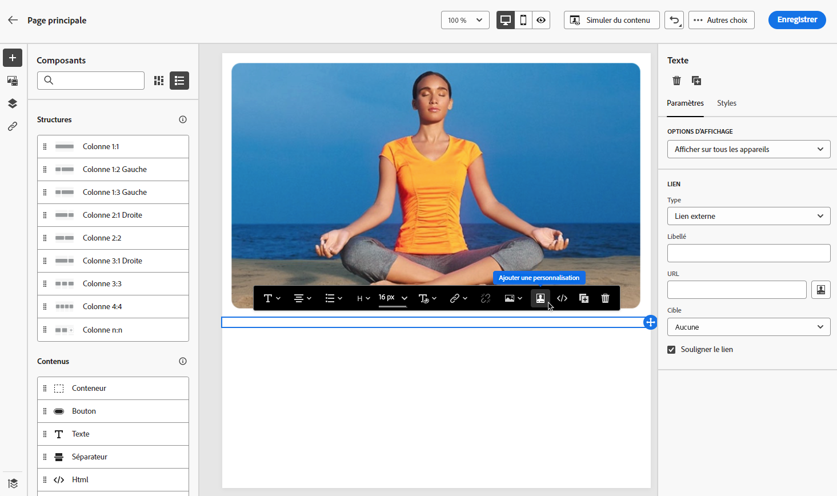
Task: Open the list style dropdown in toolbar
Action: click(x=334, y=298)
